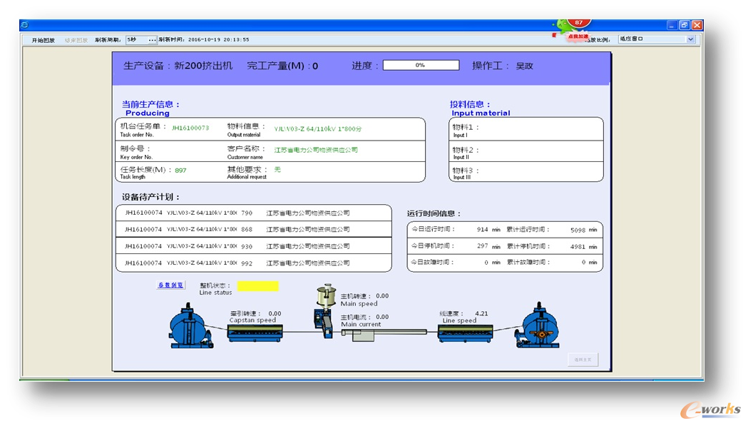Click the task length value 897
The height and width of the screenshot is (426, 748).
click(181, 171)
